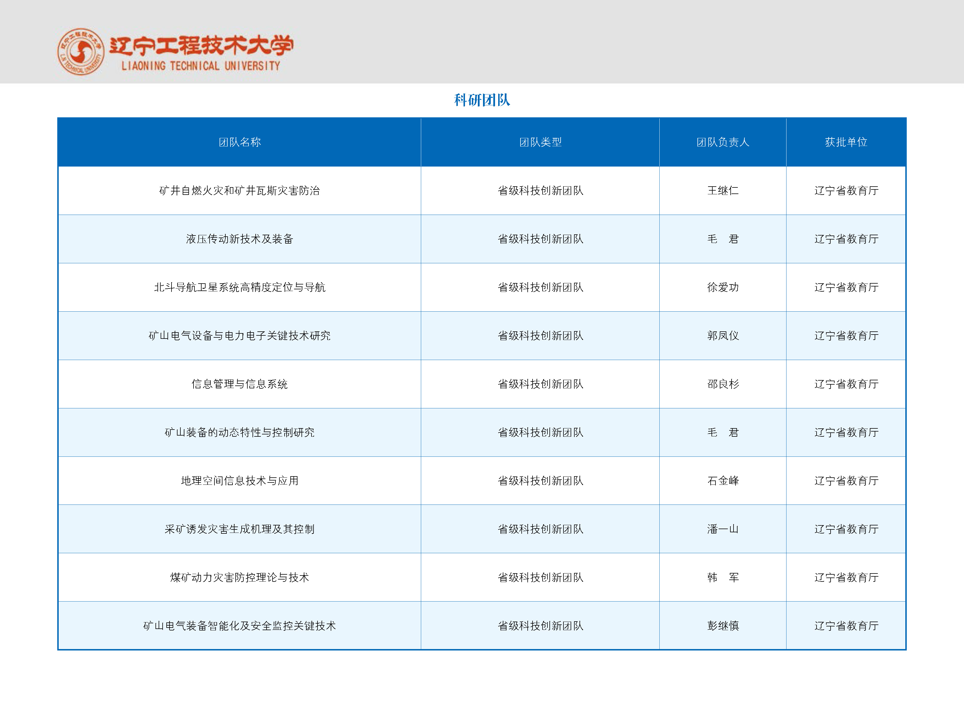The height and width of the screenshot is (710, 964).
Task: Click 省级科技创新团队 in the 韩军 row
Action: 541,577
